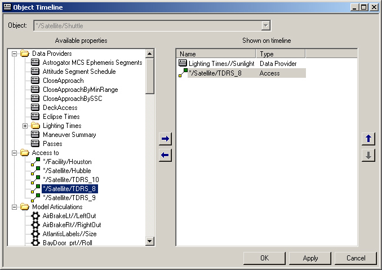This screenshot has height=270, width=382.
Task: Click the AirBrakeLt//LeftOut articulation icon
Action: [35, 216]
